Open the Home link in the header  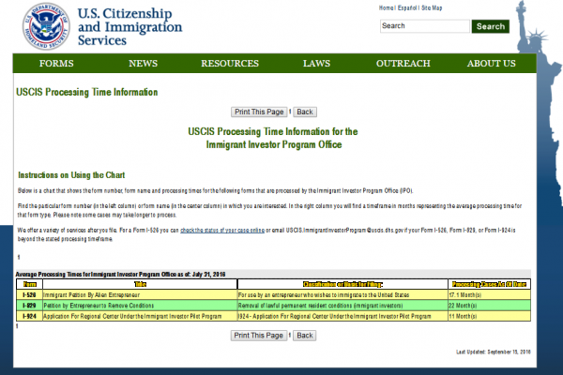387,7
